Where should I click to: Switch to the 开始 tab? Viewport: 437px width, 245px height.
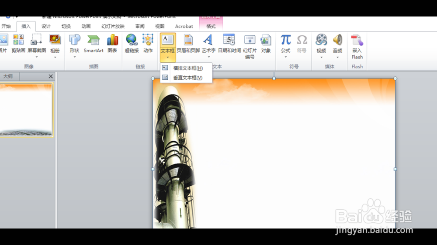coord(6,26)
